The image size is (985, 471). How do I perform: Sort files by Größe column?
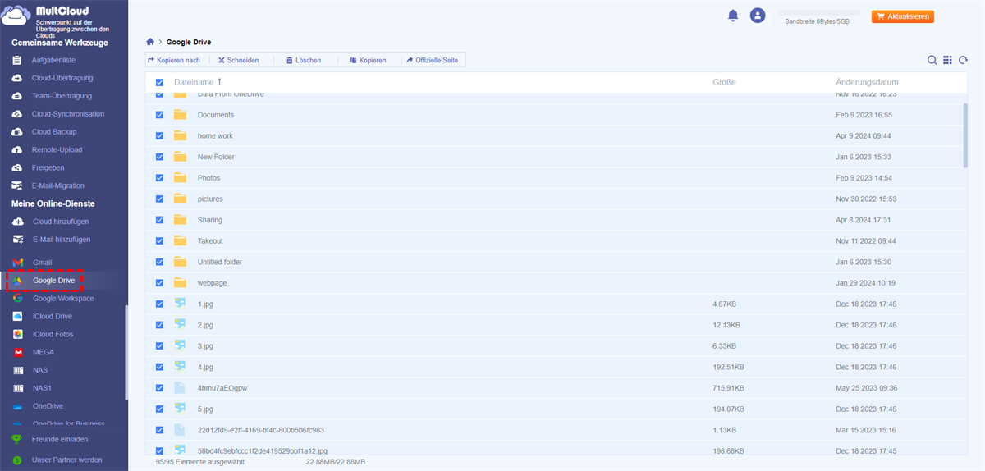coord(723,82)
